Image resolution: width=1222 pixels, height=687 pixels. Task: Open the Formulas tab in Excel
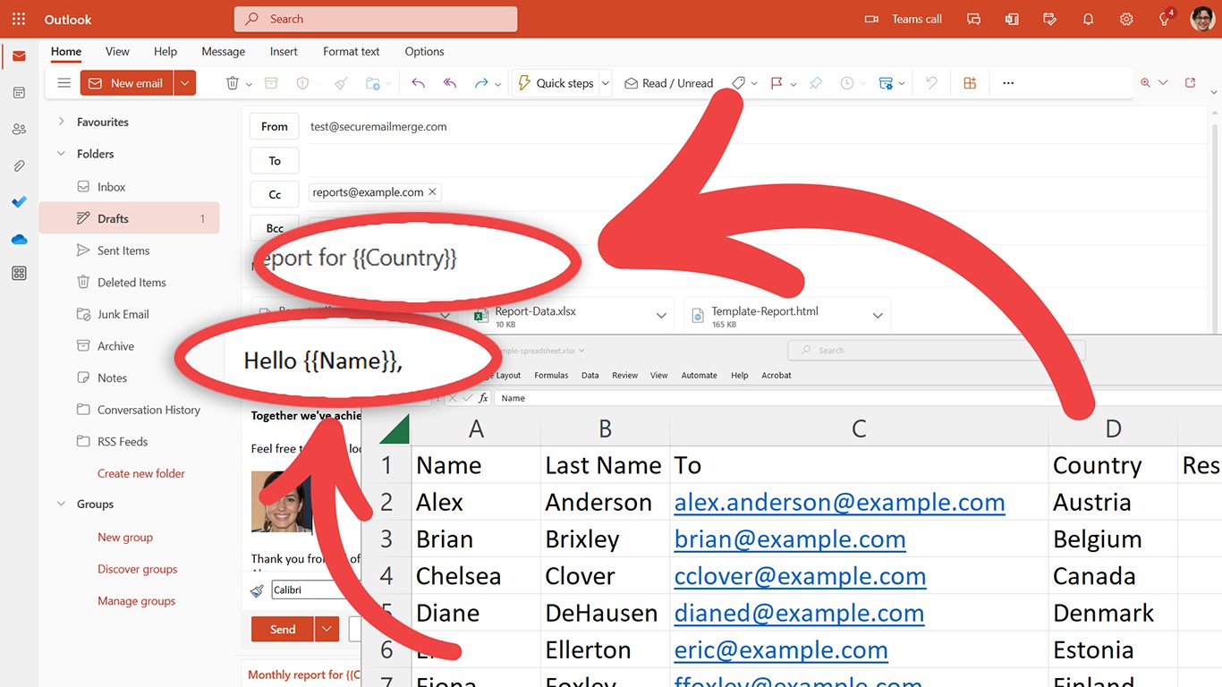click(x=551, y=376)
